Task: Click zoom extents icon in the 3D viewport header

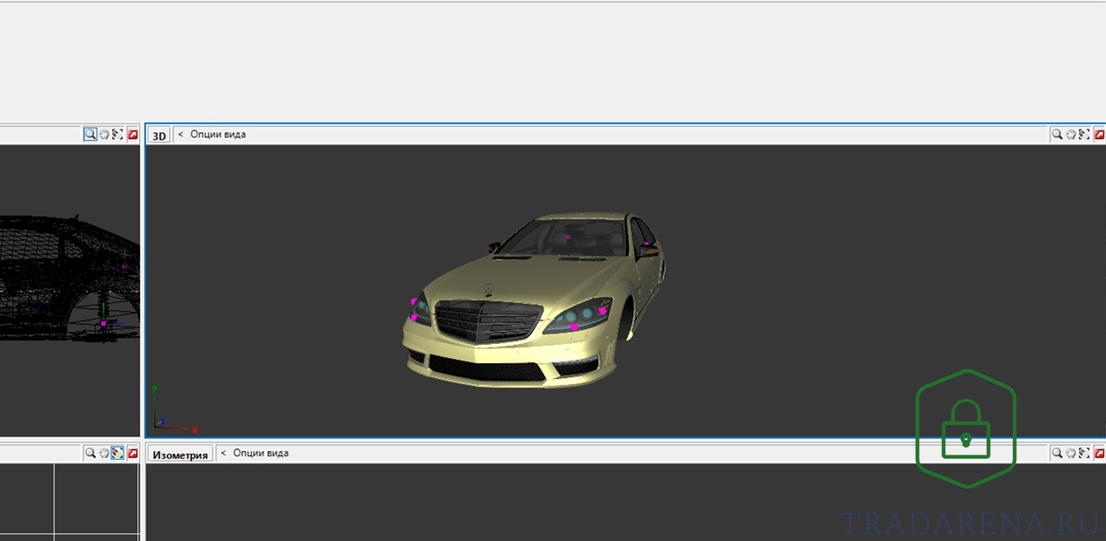Action: 1084,135
